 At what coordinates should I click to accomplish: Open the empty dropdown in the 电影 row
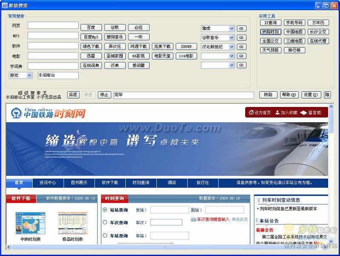(x=232, y=56)
